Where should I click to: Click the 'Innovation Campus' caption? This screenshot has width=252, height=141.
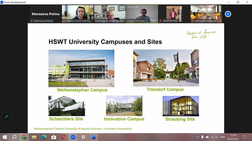(x=124, y=119)
